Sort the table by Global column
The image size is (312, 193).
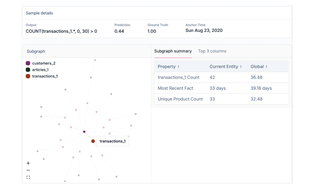coord(266,67)
